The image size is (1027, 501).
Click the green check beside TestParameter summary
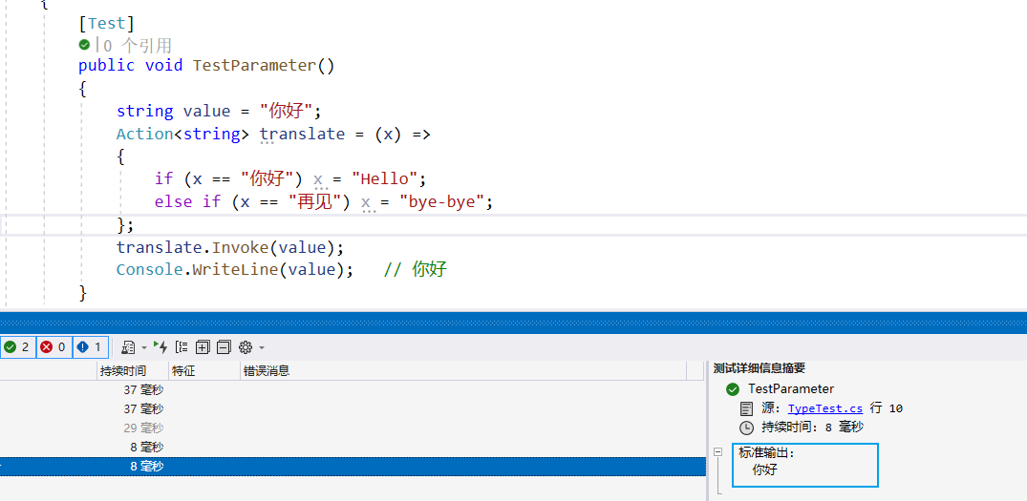(733, 389)
